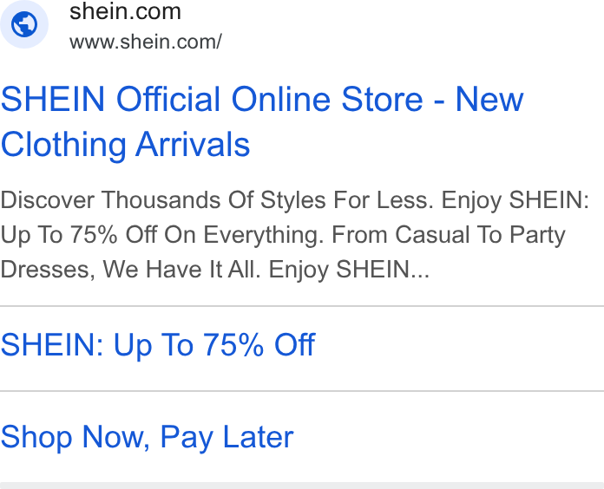This screenshot has width=604, height=489.
Task: Click the truncated "Enjoy SHEIN..." text
Action: [349, 270]
